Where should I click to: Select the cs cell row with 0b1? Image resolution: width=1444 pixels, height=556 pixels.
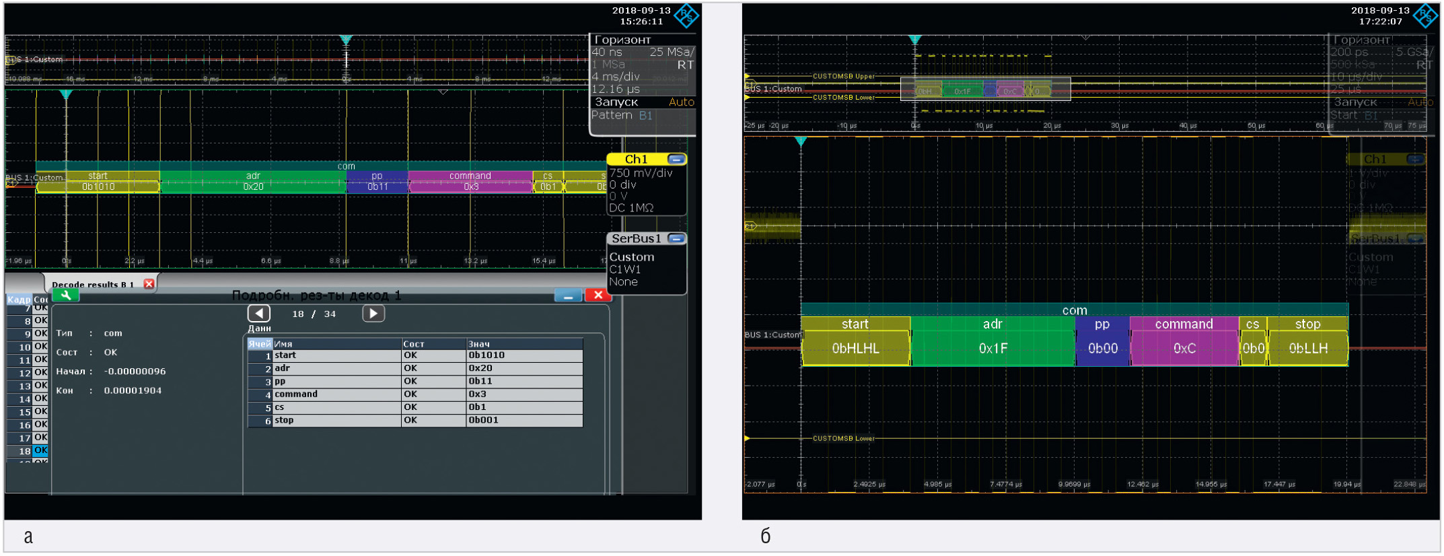point(415,407)
